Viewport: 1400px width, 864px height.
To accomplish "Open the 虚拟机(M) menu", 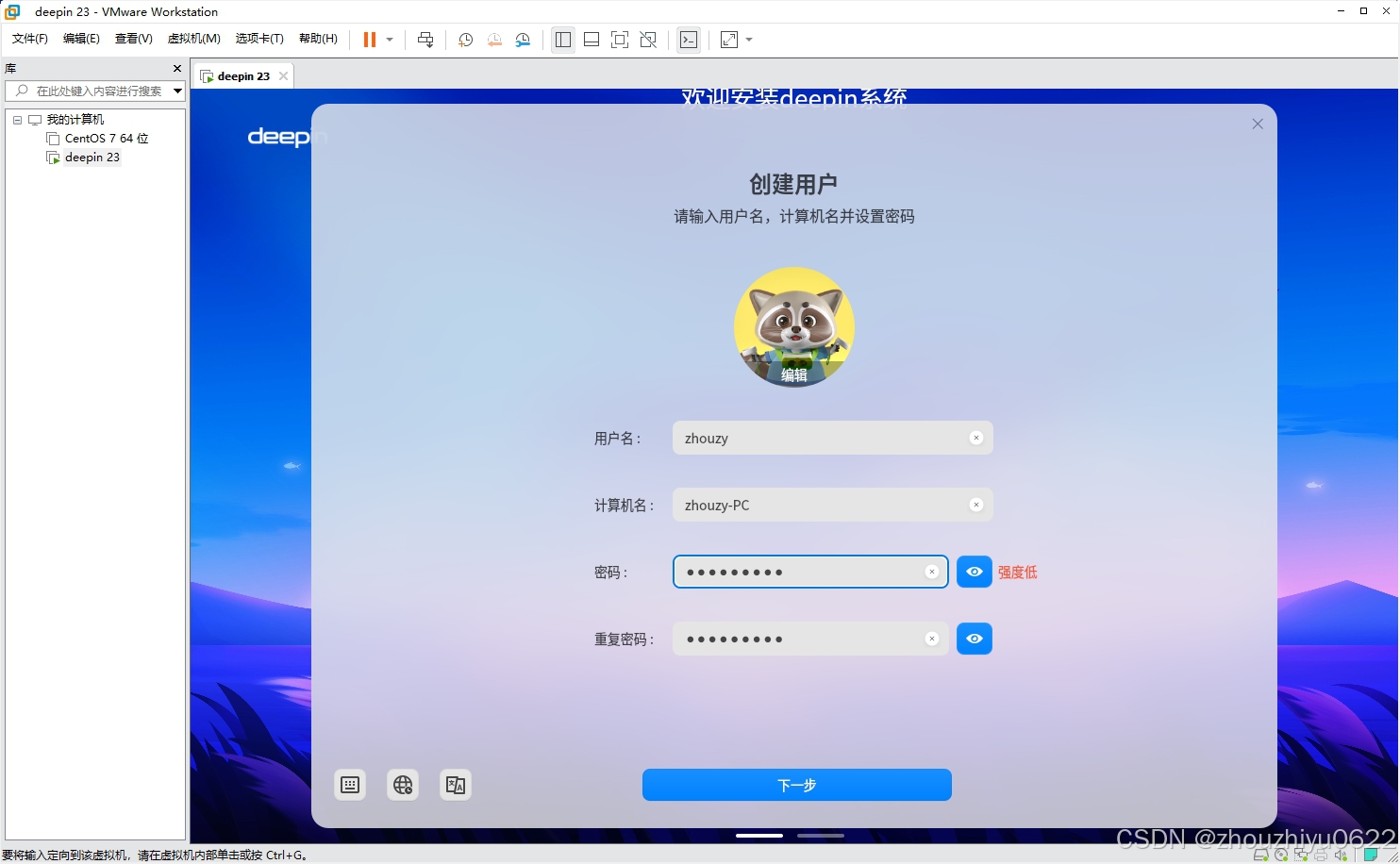I will click(193, 39).
